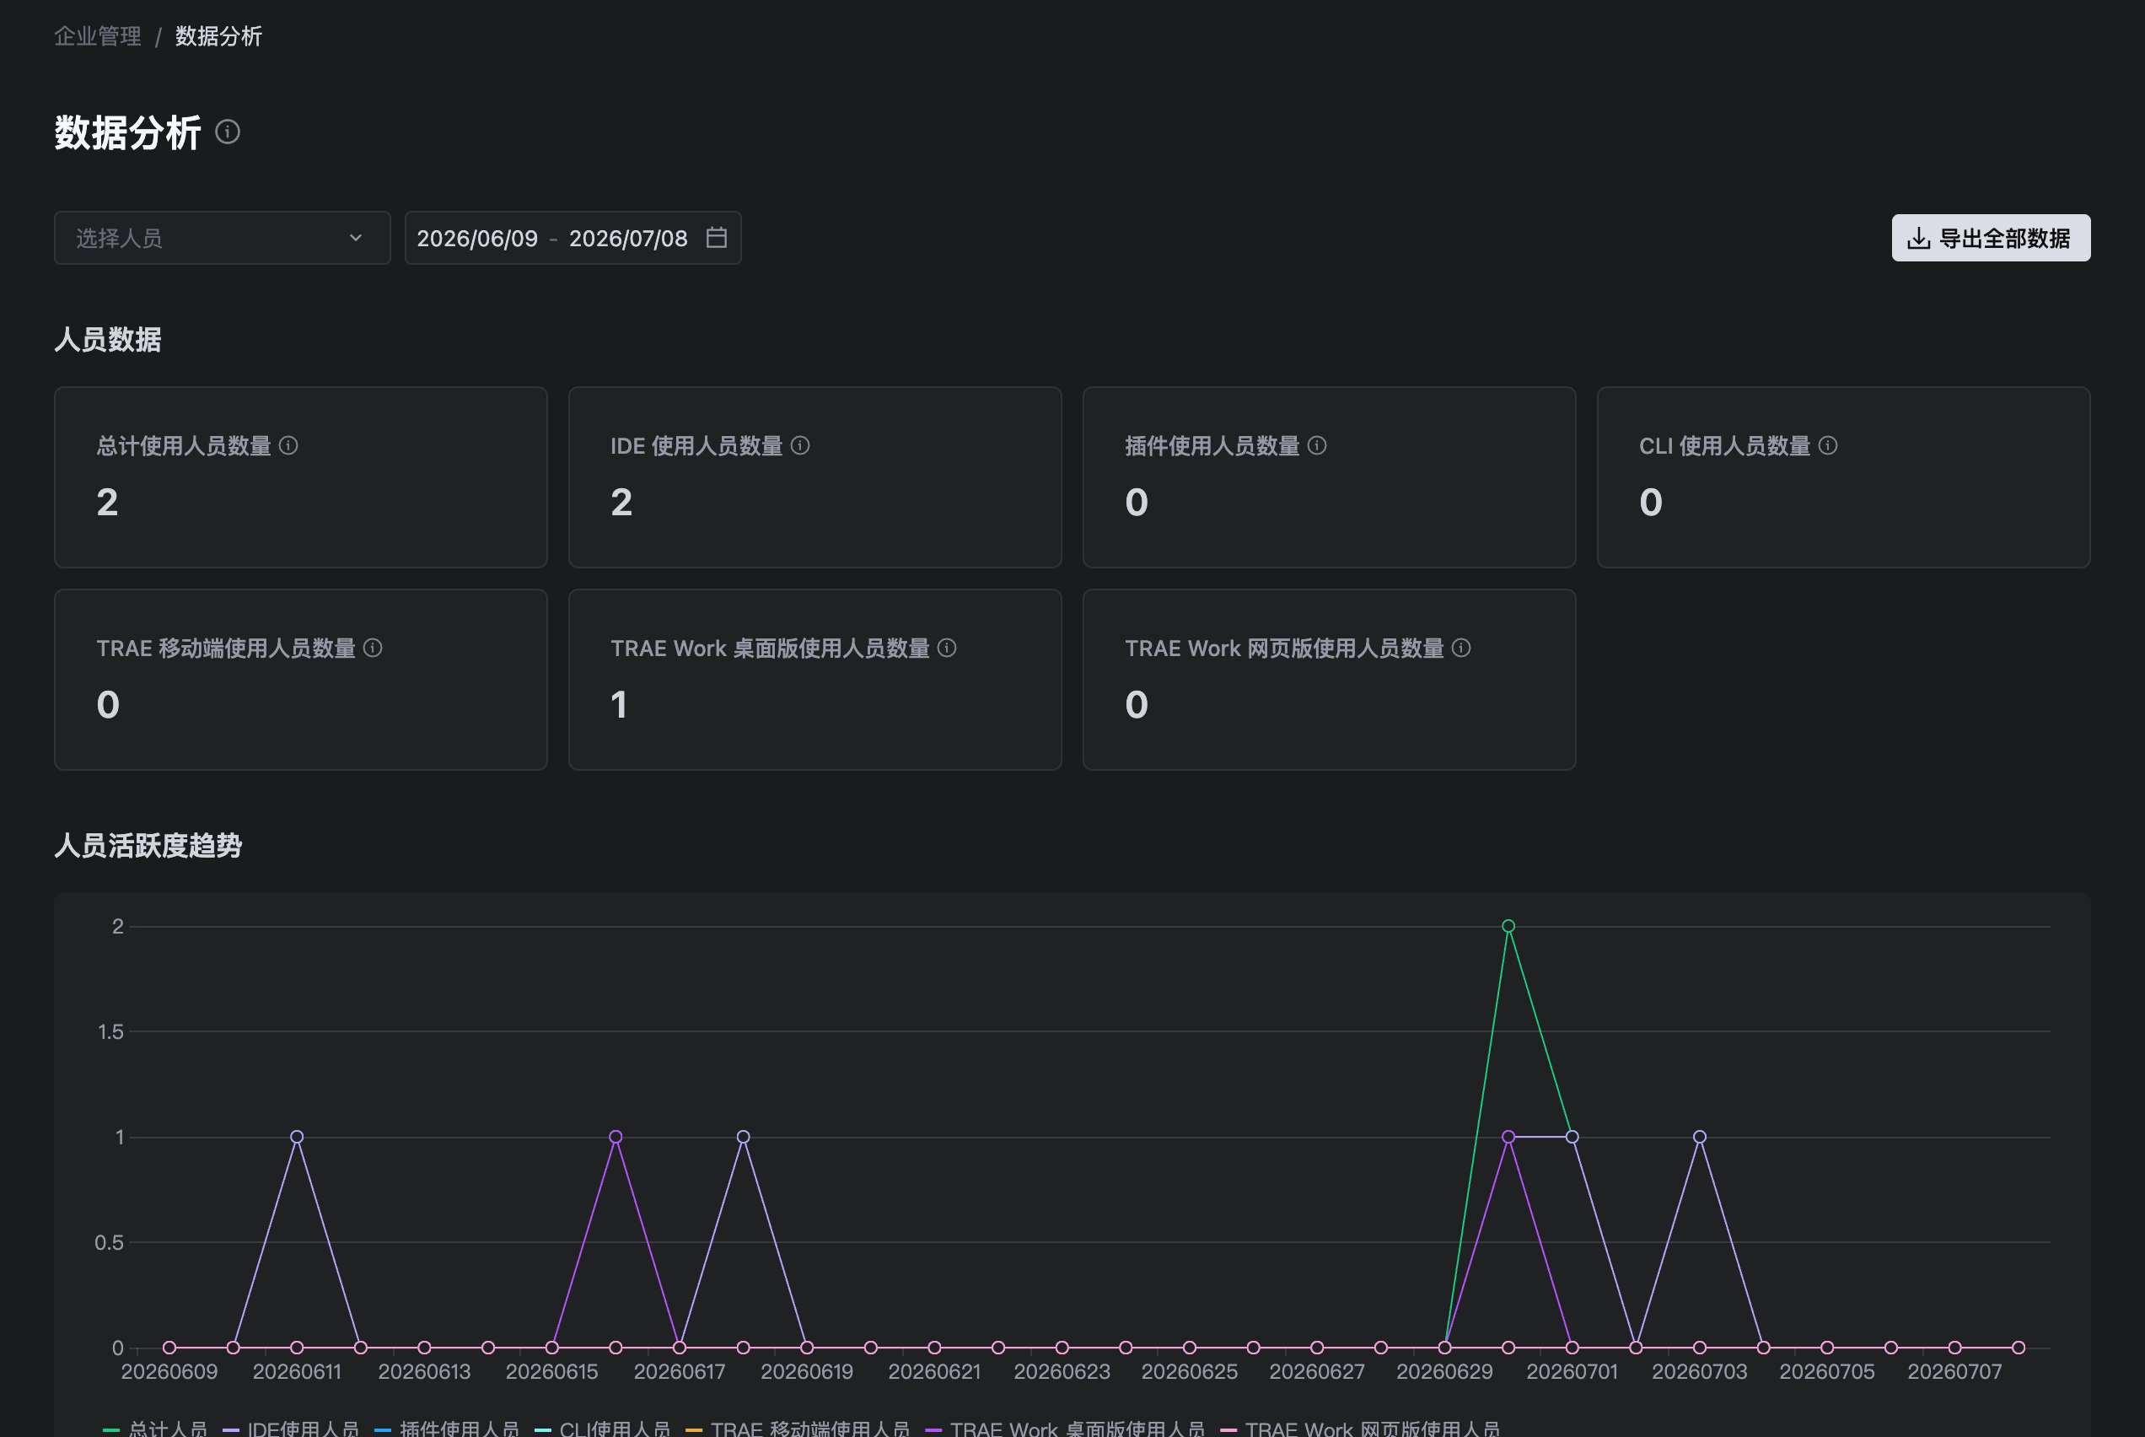Select start date 2026/06/09 field
The image size is (2145, 1437).
(477, 239)
